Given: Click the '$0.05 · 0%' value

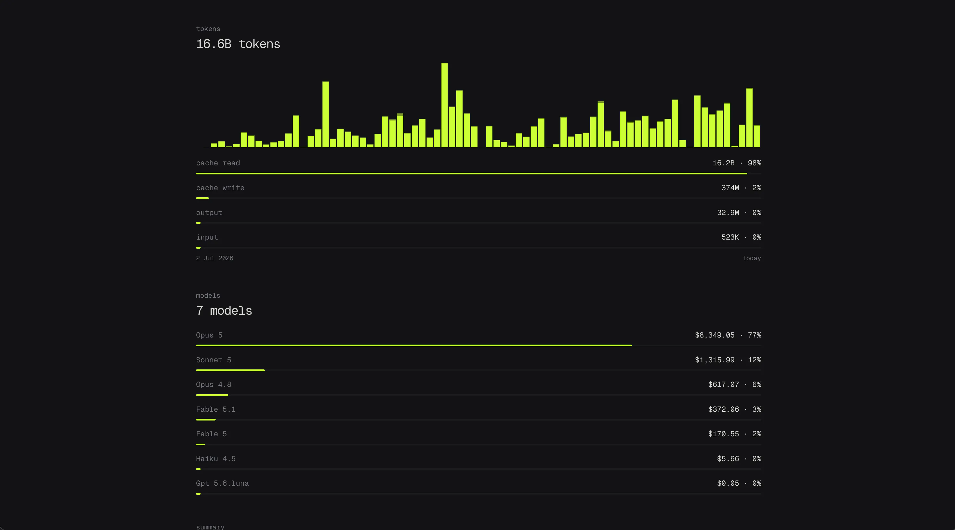Looking at the screenshot, I should [739, 483].
